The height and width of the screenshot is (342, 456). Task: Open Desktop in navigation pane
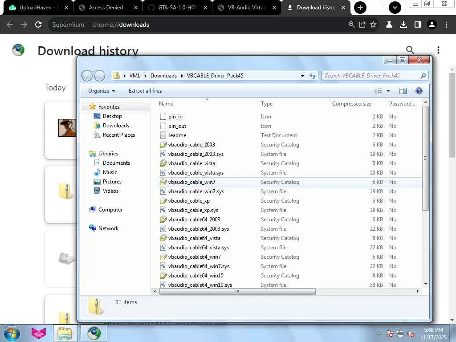click(x=112, y=116)
